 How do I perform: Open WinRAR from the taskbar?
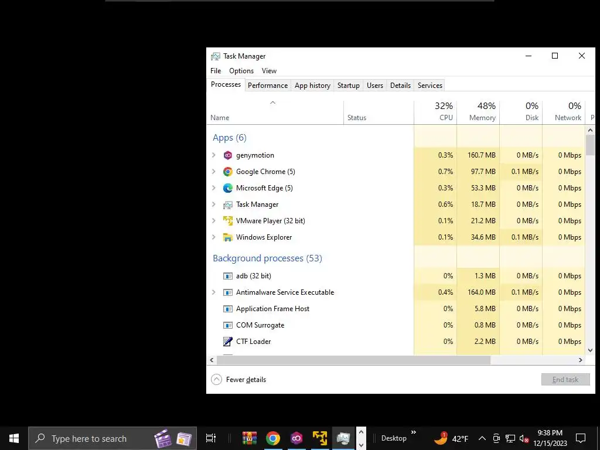[x=250, y=438]
